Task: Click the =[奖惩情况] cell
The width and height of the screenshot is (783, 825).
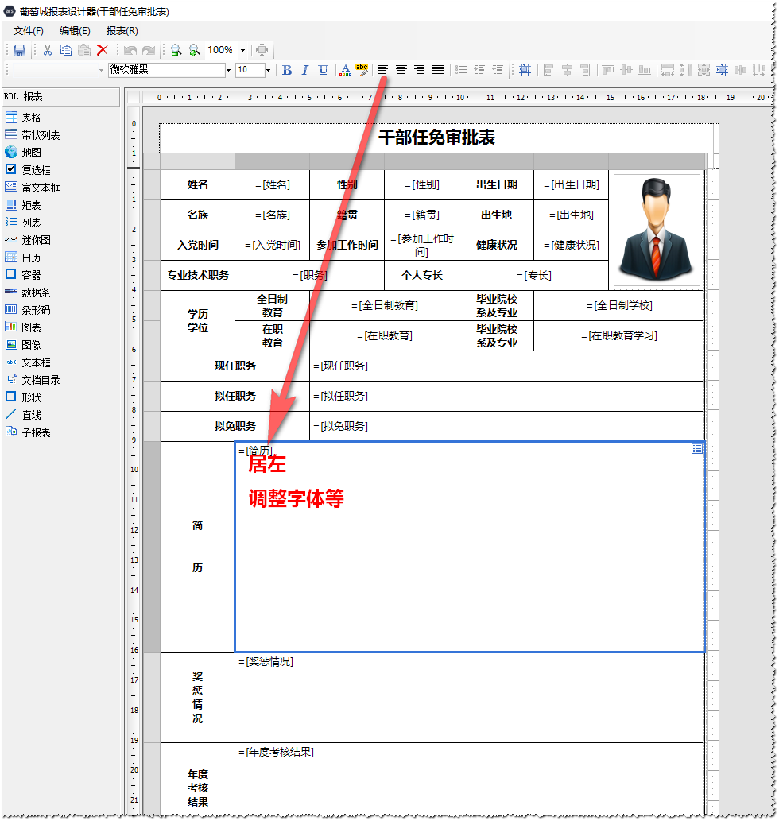Action: pos(469,698)
